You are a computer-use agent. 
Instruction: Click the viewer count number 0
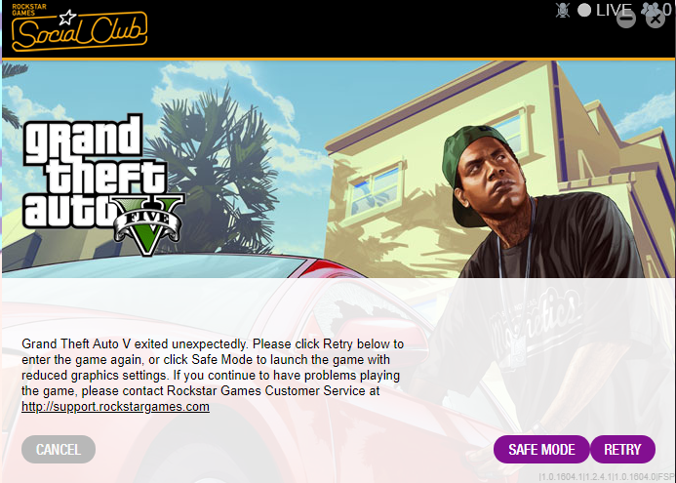coord(667,10)
